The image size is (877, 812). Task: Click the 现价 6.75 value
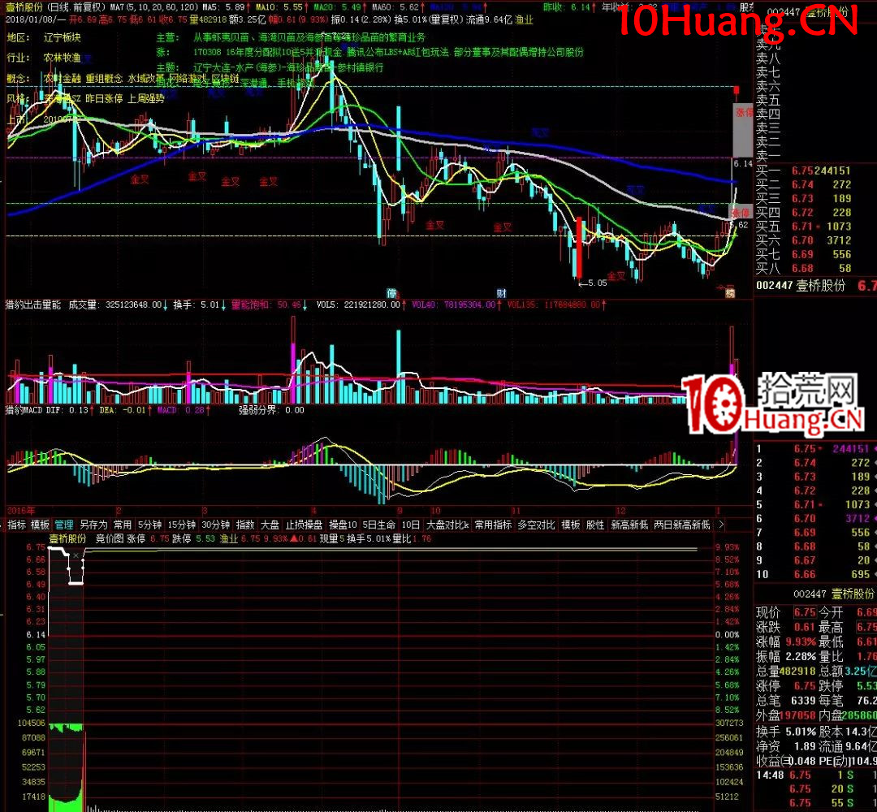click(x=805, y=612)
